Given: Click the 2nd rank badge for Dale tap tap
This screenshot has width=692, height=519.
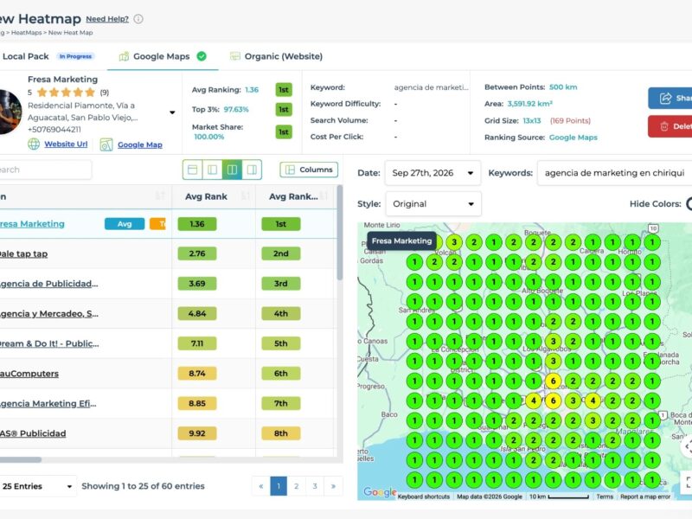Looking at the screenshot, I should (280, 253).
